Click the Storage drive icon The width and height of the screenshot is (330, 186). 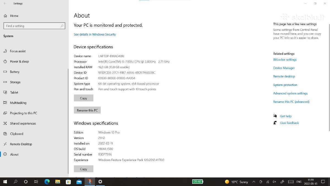pos(5,82)
